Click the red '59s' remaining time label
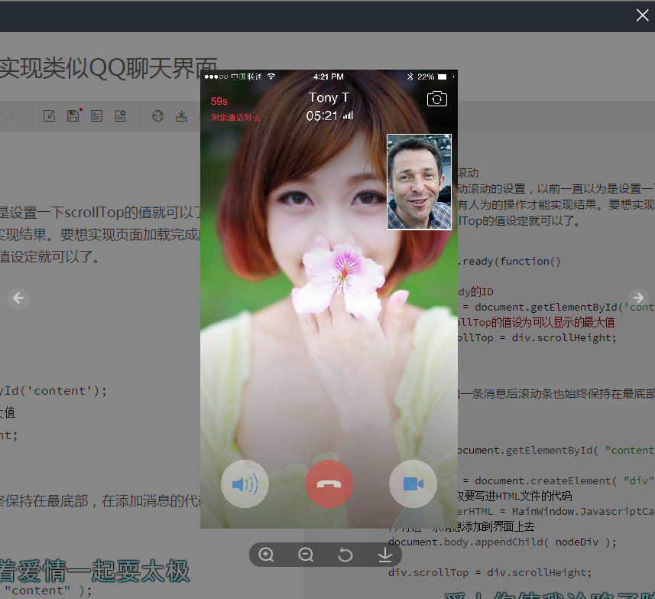This screenshot has height=599, width=655. (219, 102)
